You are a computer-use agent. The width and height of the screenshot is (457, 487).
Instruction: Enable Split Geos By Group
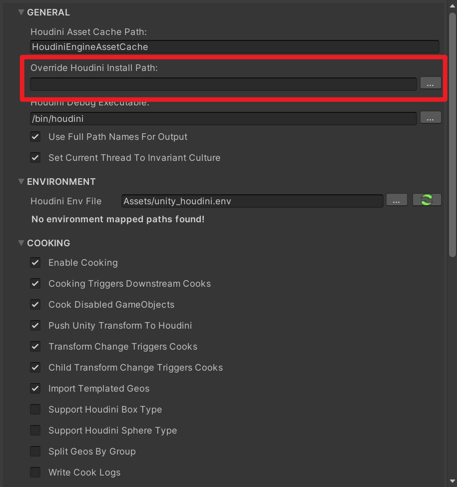tap(35, 451)
